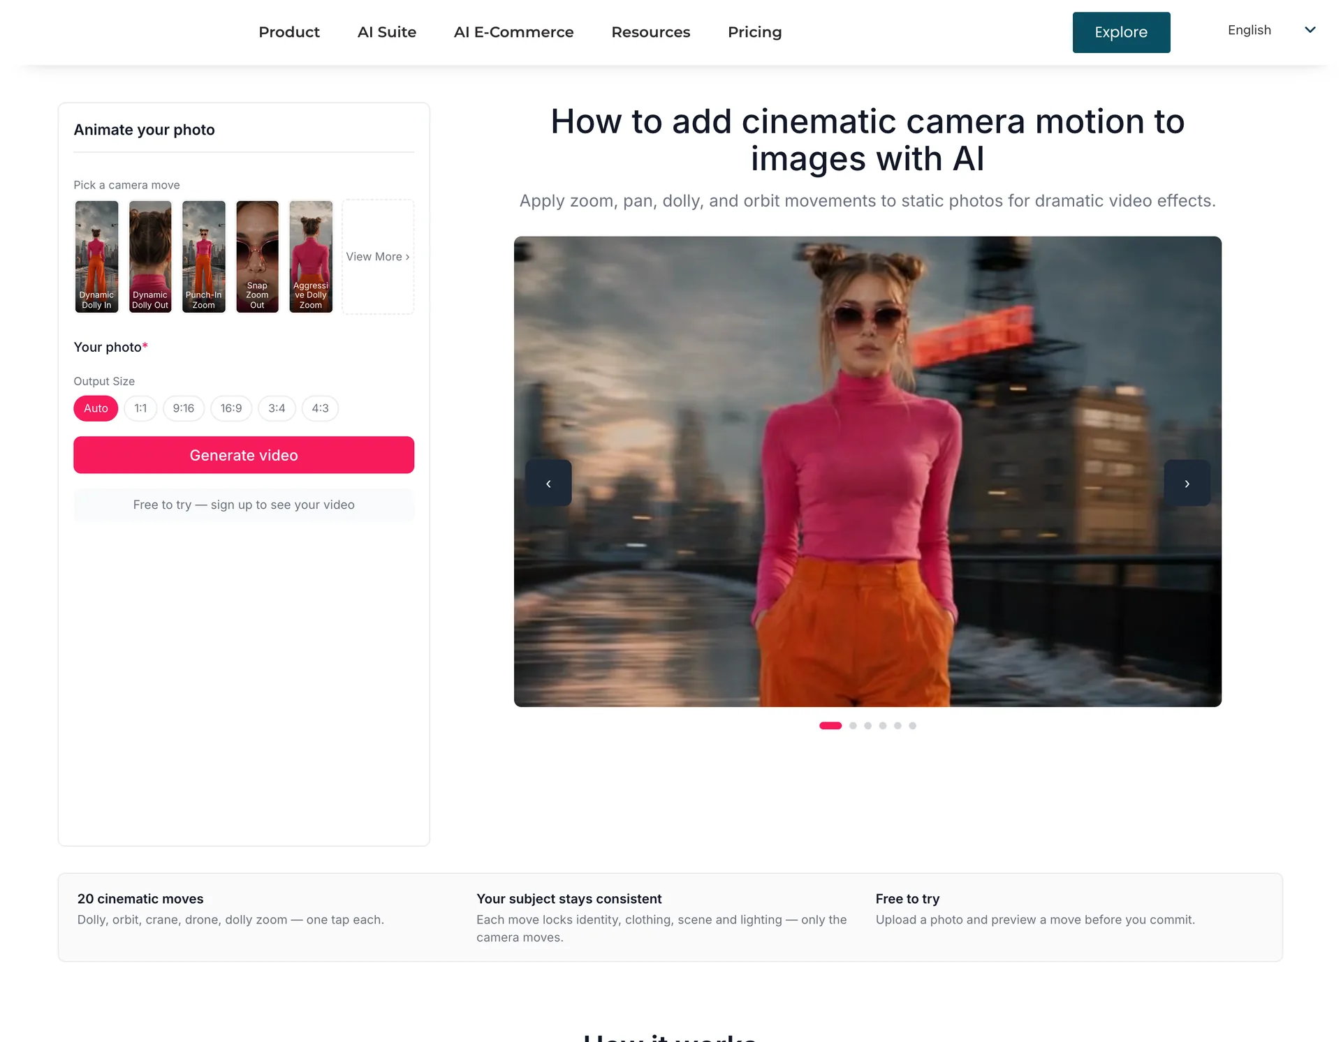Image resolution: width=1341 pixels, height=1042 pixels.
Task: Select Auto output size
Action: pos(96,408)
